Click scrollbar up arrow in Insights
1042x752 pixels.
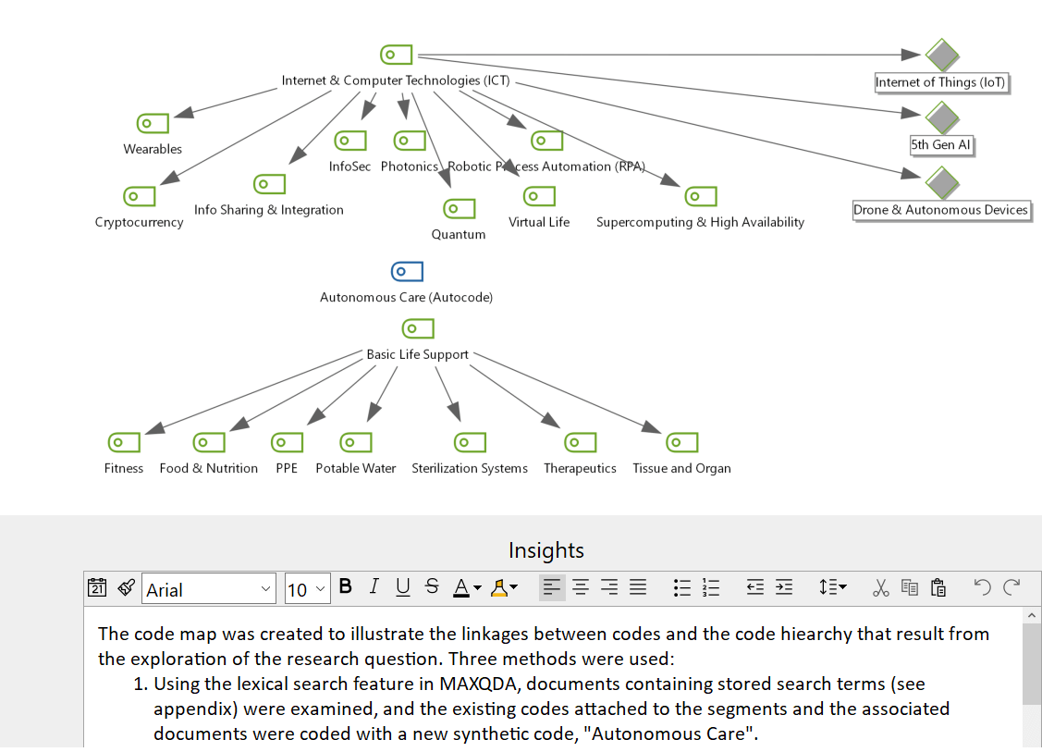coord(1032,616)
